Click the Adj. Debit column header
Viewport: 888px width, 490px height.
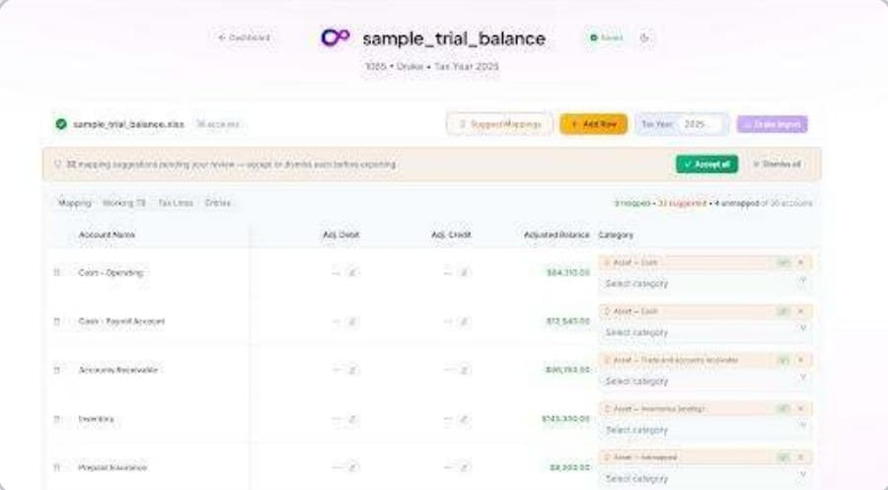tap(341, 235)
